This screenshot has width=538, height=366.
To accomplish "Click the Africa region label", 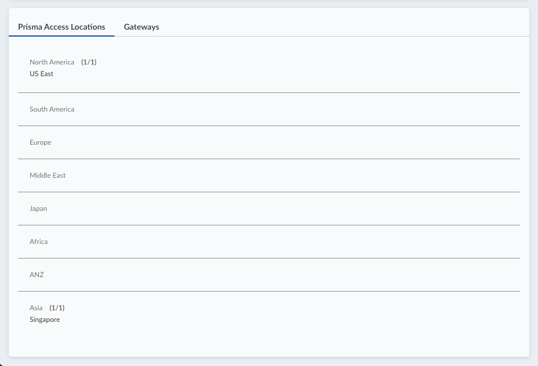I will 39,242.
